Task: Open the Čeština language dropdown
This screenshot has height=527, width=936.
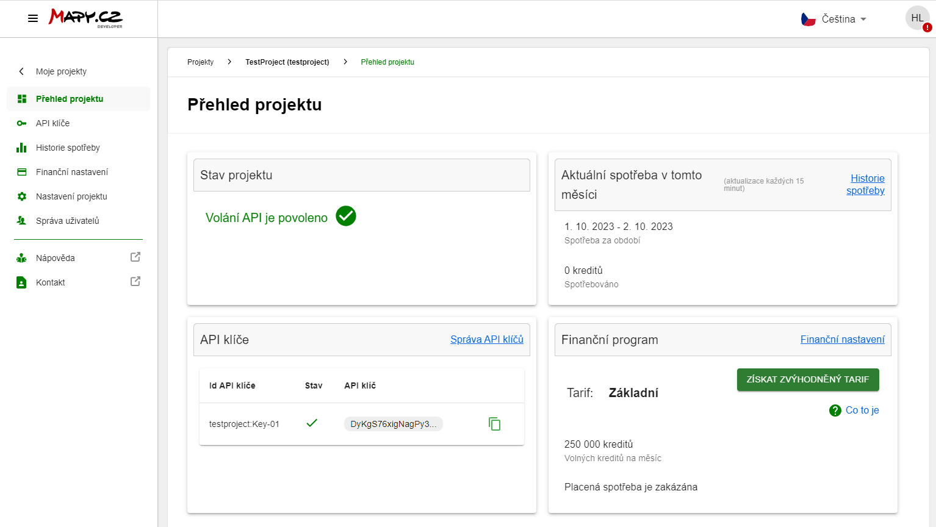Action: point(841,19)
